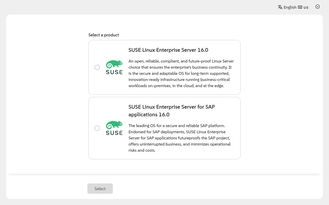
Task: Select the SUSE Linux Enterprise Server 16.0 radio button
Action: (x=97, y=67)
